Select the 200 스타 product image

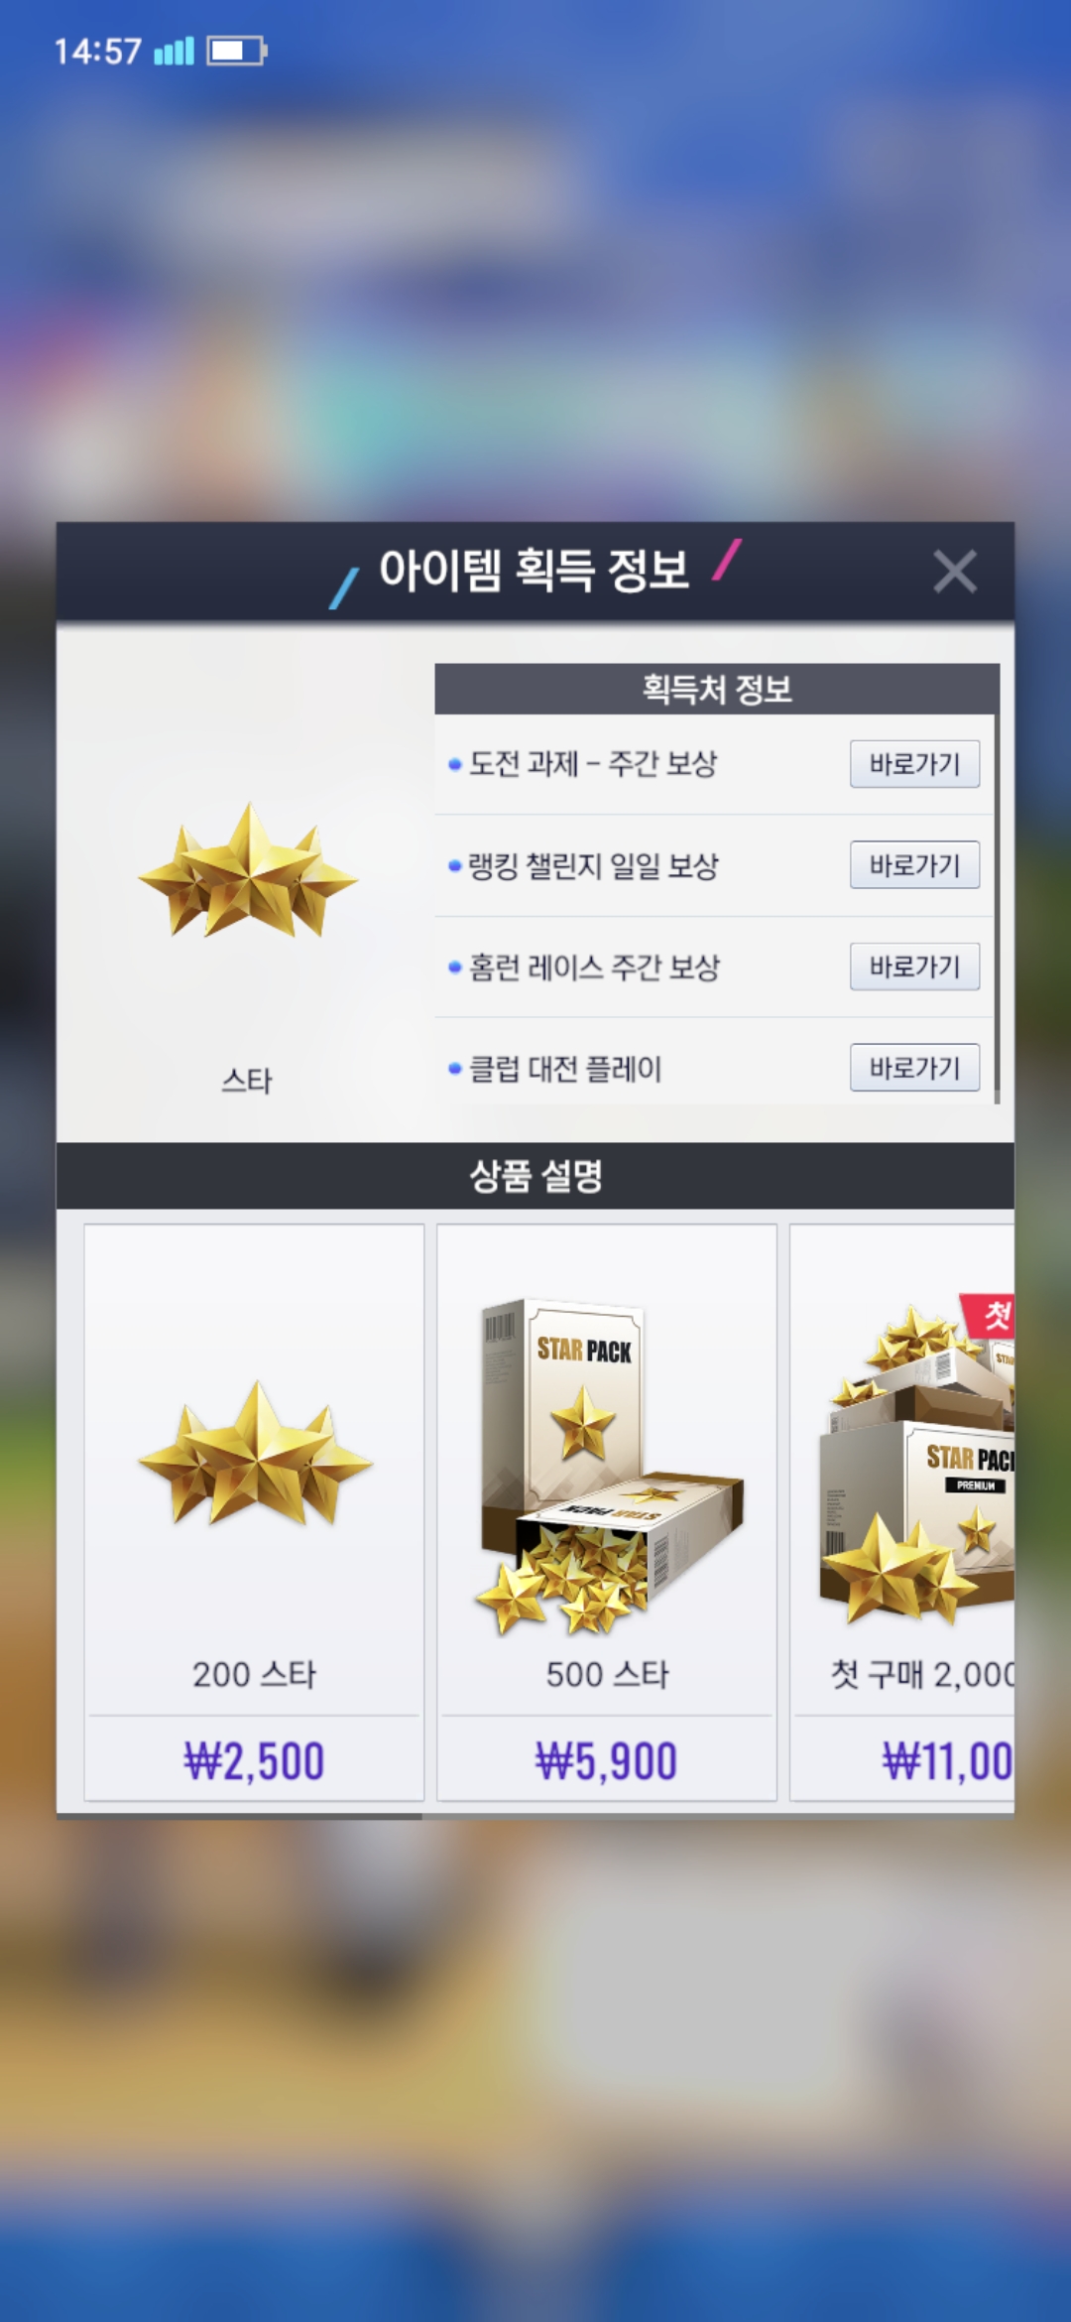(x=255, y=1454)
